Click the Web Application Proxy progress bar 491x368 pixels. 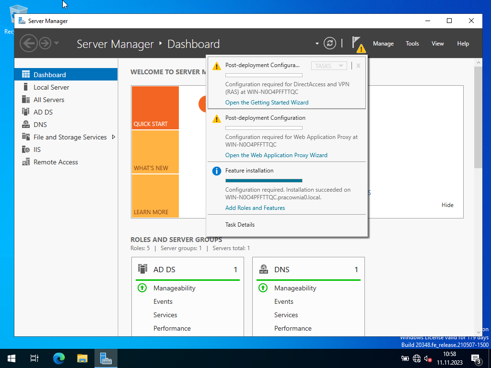[264, 127]
